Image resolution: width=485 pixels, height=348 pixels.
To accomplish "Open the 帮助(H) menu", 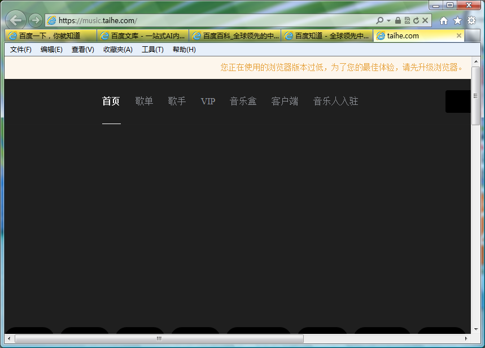I will point(184,50).
